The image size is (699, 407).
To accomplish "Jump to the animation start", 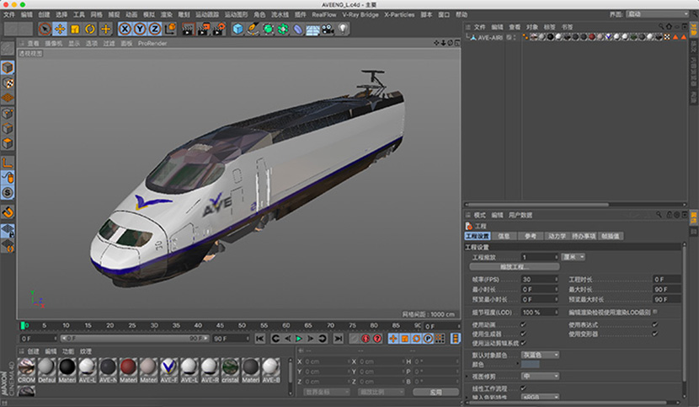I will point(260,339).
